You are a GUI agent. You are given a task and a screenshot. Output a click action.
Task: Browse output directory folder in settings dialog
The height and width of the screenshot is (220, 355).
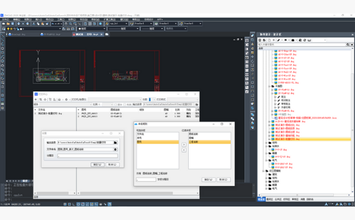115,142
